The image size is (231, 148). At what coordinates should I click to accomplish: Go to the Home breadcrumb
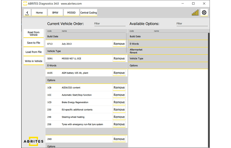pos(39,13)
